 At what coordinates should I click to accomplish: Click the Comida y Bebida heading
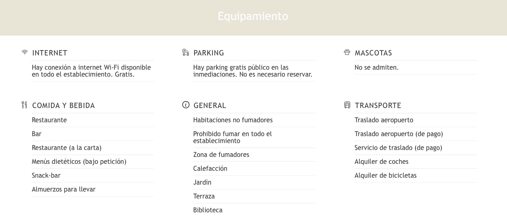pos(63,106)
